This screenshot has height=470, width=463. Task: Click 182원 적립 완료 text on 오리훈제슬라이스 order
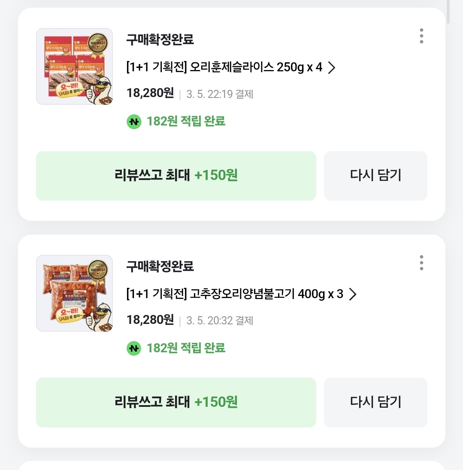click(186, 122)
